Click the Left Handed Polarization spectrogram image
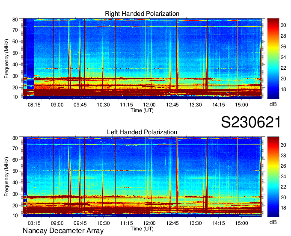291x236 pixels. tap(142, 177)
